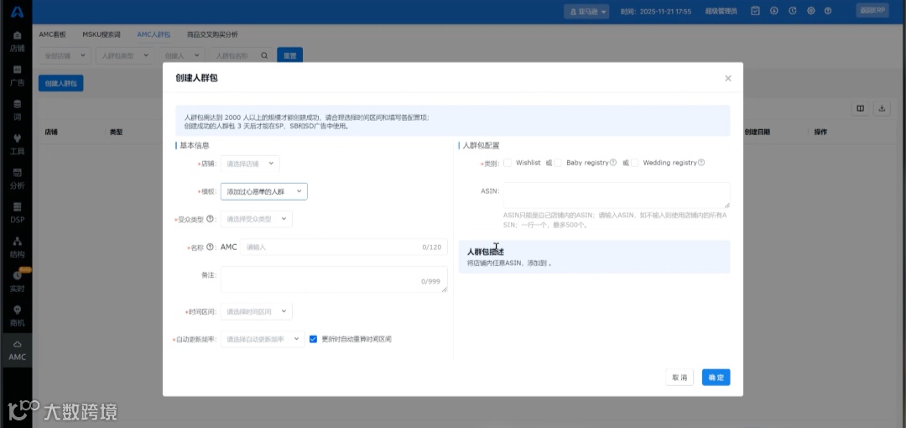Switch to the 商品交叉购买分析 tab

(212, 34)
